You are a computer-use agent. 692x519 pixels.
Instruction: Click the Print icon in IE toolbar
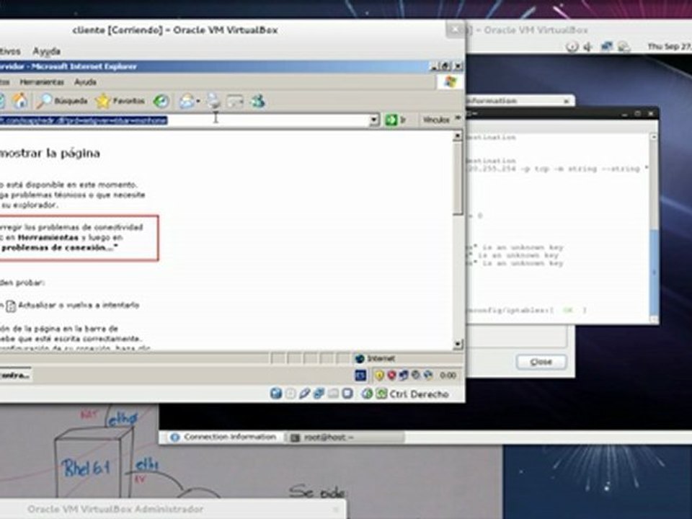point(213,101)
